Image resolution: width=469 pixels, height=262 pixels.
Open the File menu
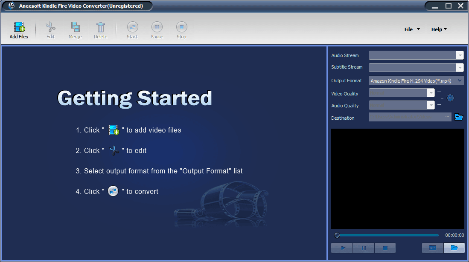coord(412,29)
